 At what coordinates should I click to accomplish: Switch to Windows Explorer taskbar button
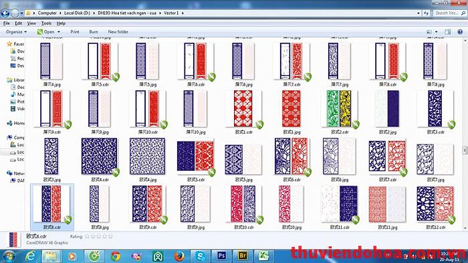50,256
